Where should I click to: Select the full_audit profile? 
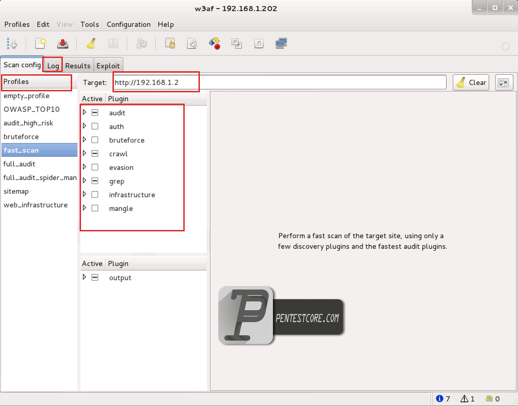(39, 164)
